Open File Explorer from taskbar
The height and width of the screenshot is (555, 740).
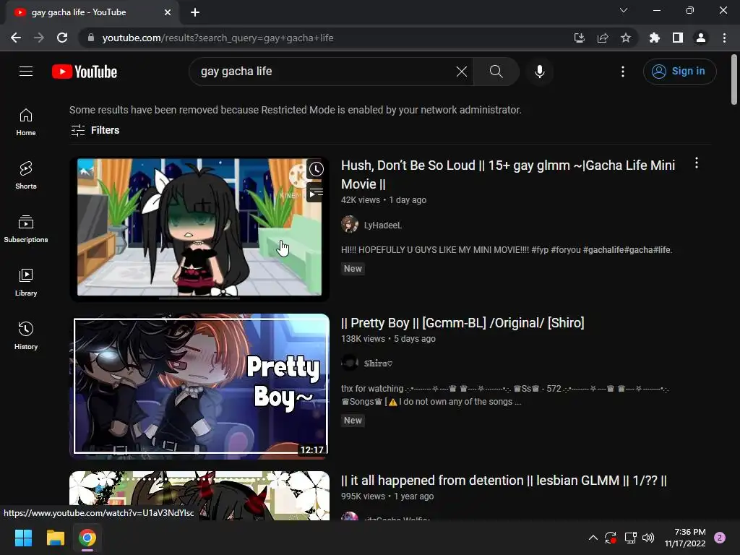[x=55, y=538]
